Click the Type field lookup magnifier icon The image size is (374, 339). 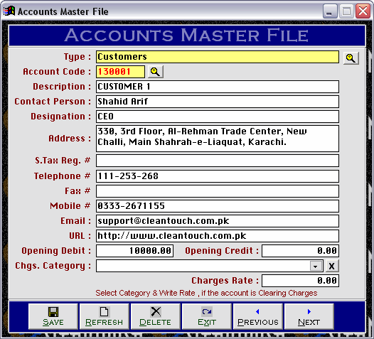tap(351, 58)
